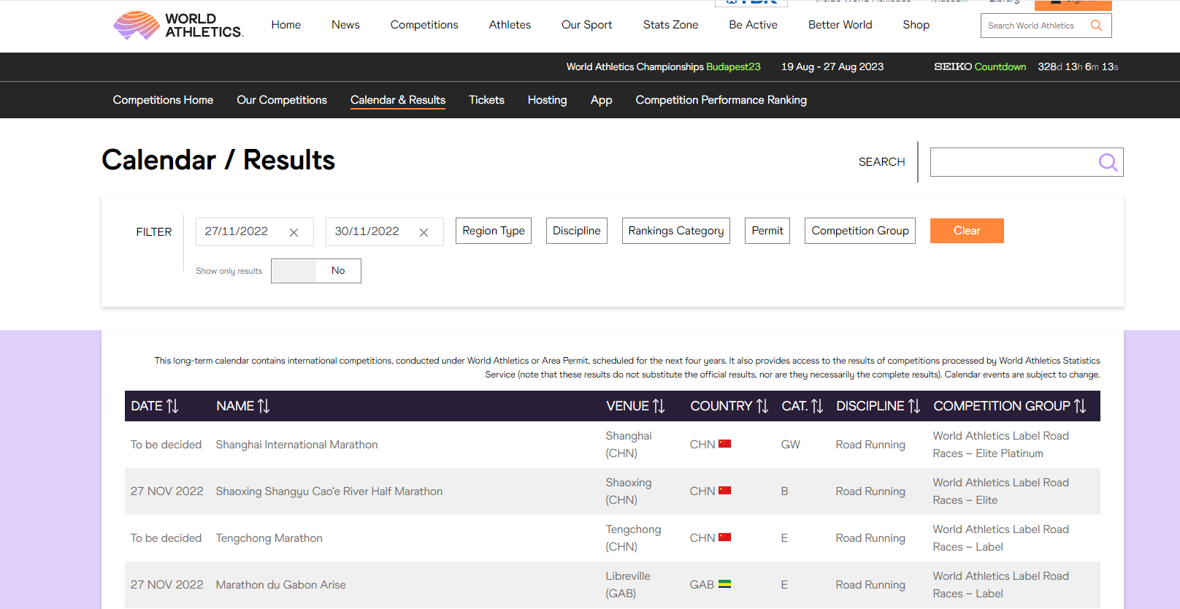Clear the 27/11/2022 start date

[294, 232]
